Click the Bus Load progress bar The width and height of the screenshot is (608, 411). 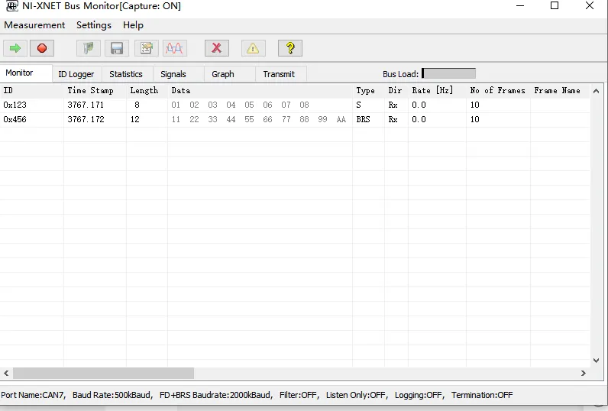(x=448, y=73)
